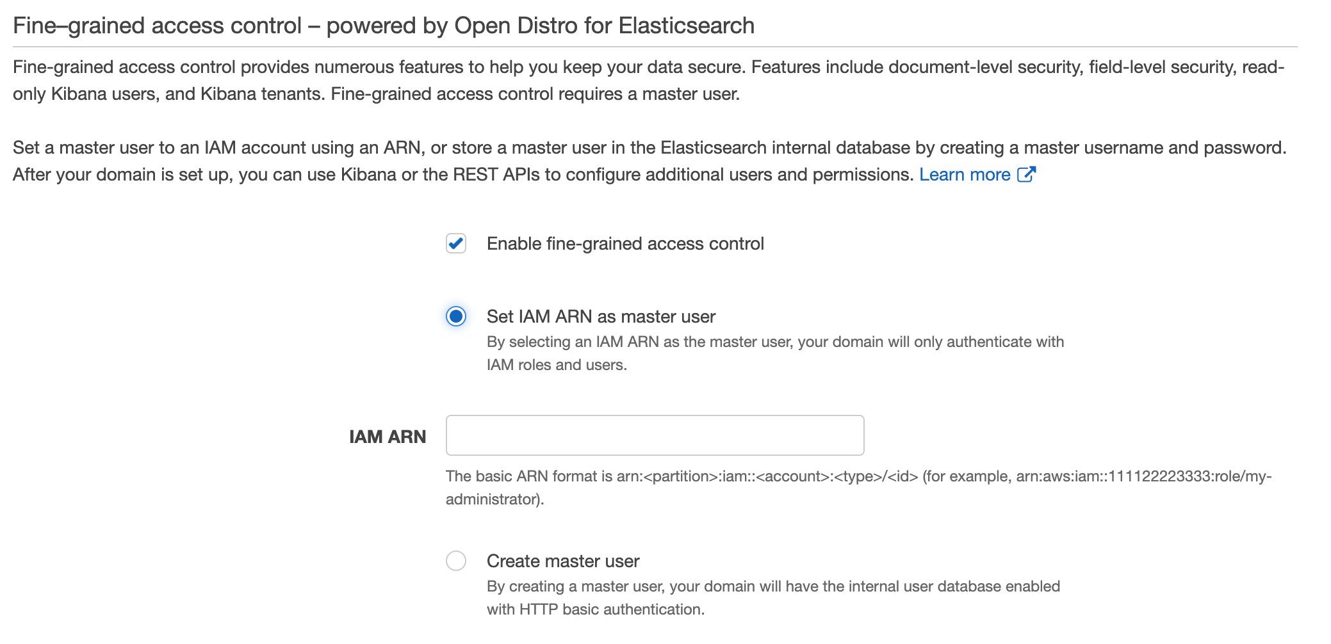The height and width of the screenshot is (644, 1331).
Task: Click the bold IAM ARN field label
Action: tap(388, 437)
